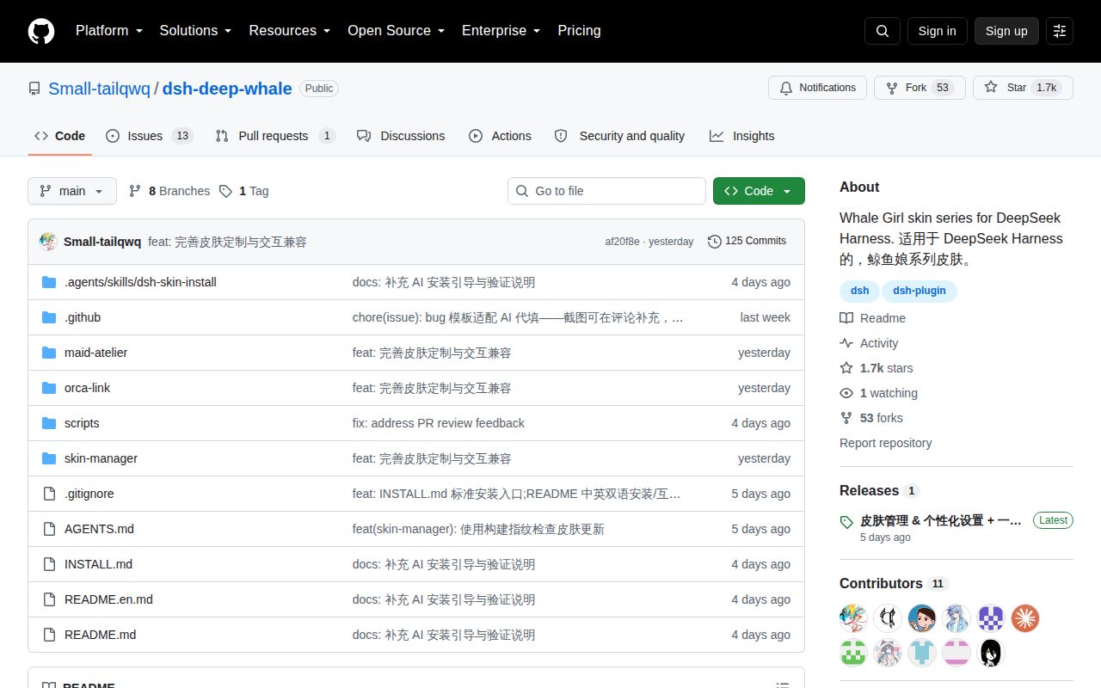Open the main branch selector dropdown
Viewport: 1101px width, 688px height.
(x=72, y=191)
